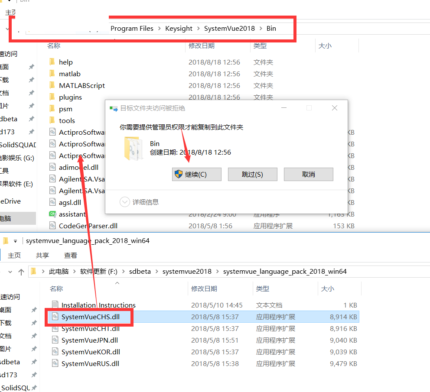Select the SystemVueCHT.dll file icon
430x392 pixels.
tap(55, 328)
